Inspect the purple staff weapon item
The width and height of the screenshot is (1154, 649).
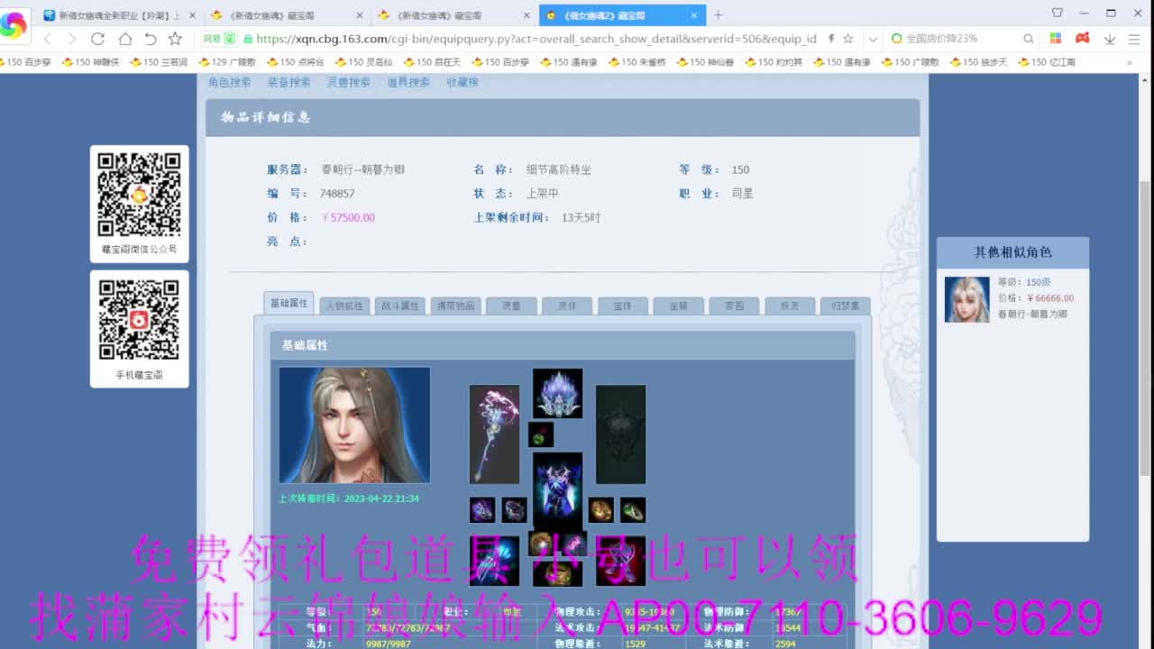[x=494, y=434]
